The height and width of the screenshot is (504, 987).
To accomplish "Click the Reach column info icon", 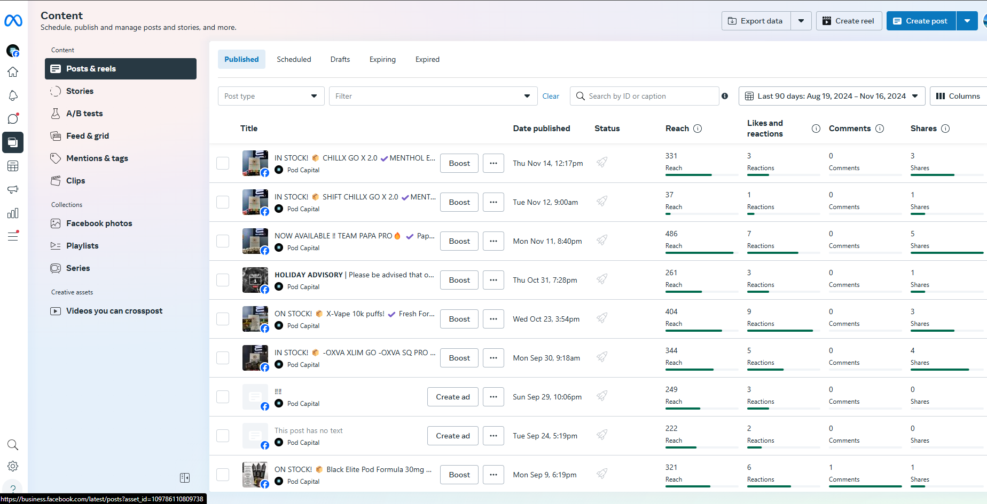I will (698, 129).
